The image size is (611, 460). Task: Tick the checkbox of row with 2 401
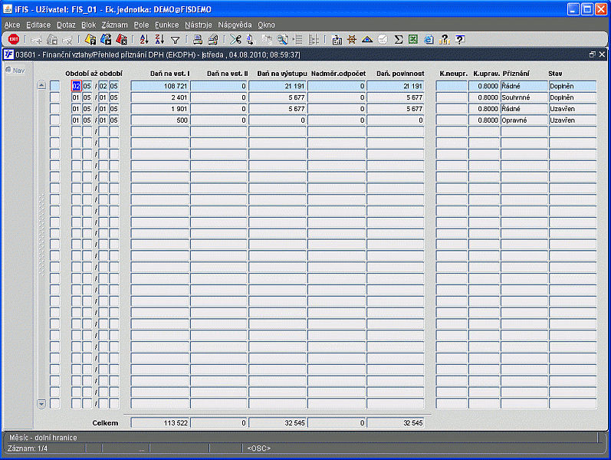[x=55, y=97]
